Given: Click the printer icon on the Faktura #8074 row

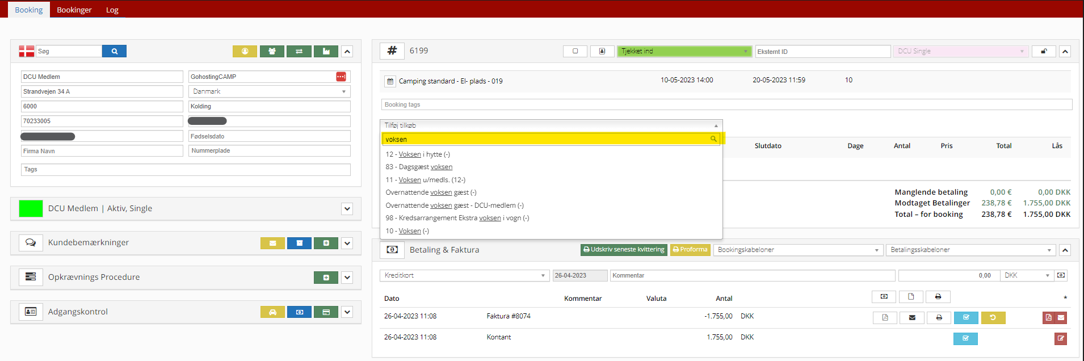Looking at the screenshot, I should coord(939,318).
